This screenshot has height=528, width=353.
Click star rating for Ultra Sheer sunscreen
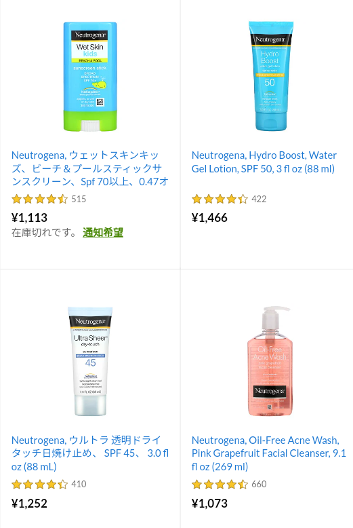[40, 484]
